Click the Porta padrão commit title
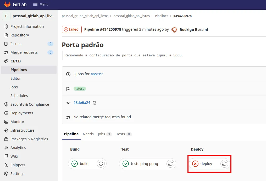Viewport: 266px width, 181px height. (x=83, y=45)
